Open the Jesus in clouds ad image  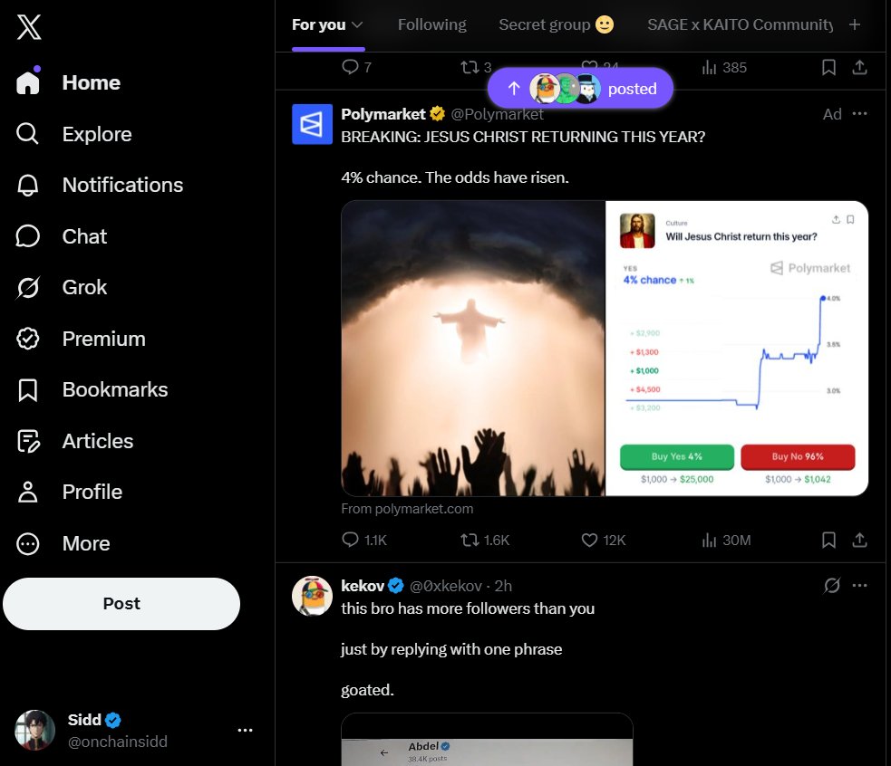473,348
